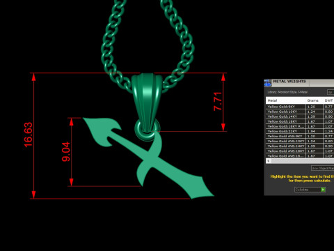Select the Yellow Gold:18KY R... row
Screen dimensions: 334x251
click(x=300, y=126)
